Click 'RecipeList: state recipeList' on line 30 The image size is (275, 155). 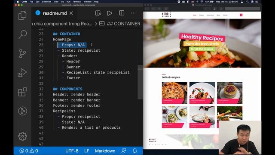coord(98,72)
